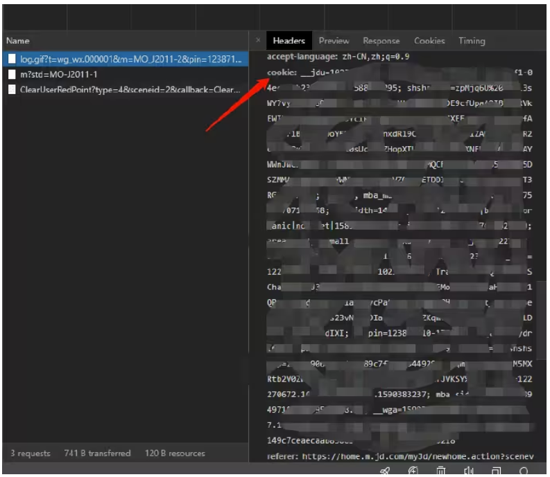Click the document icon beside ClearUserRedPoint
This screenshot has height=477, width=550.
coord(12,89)
